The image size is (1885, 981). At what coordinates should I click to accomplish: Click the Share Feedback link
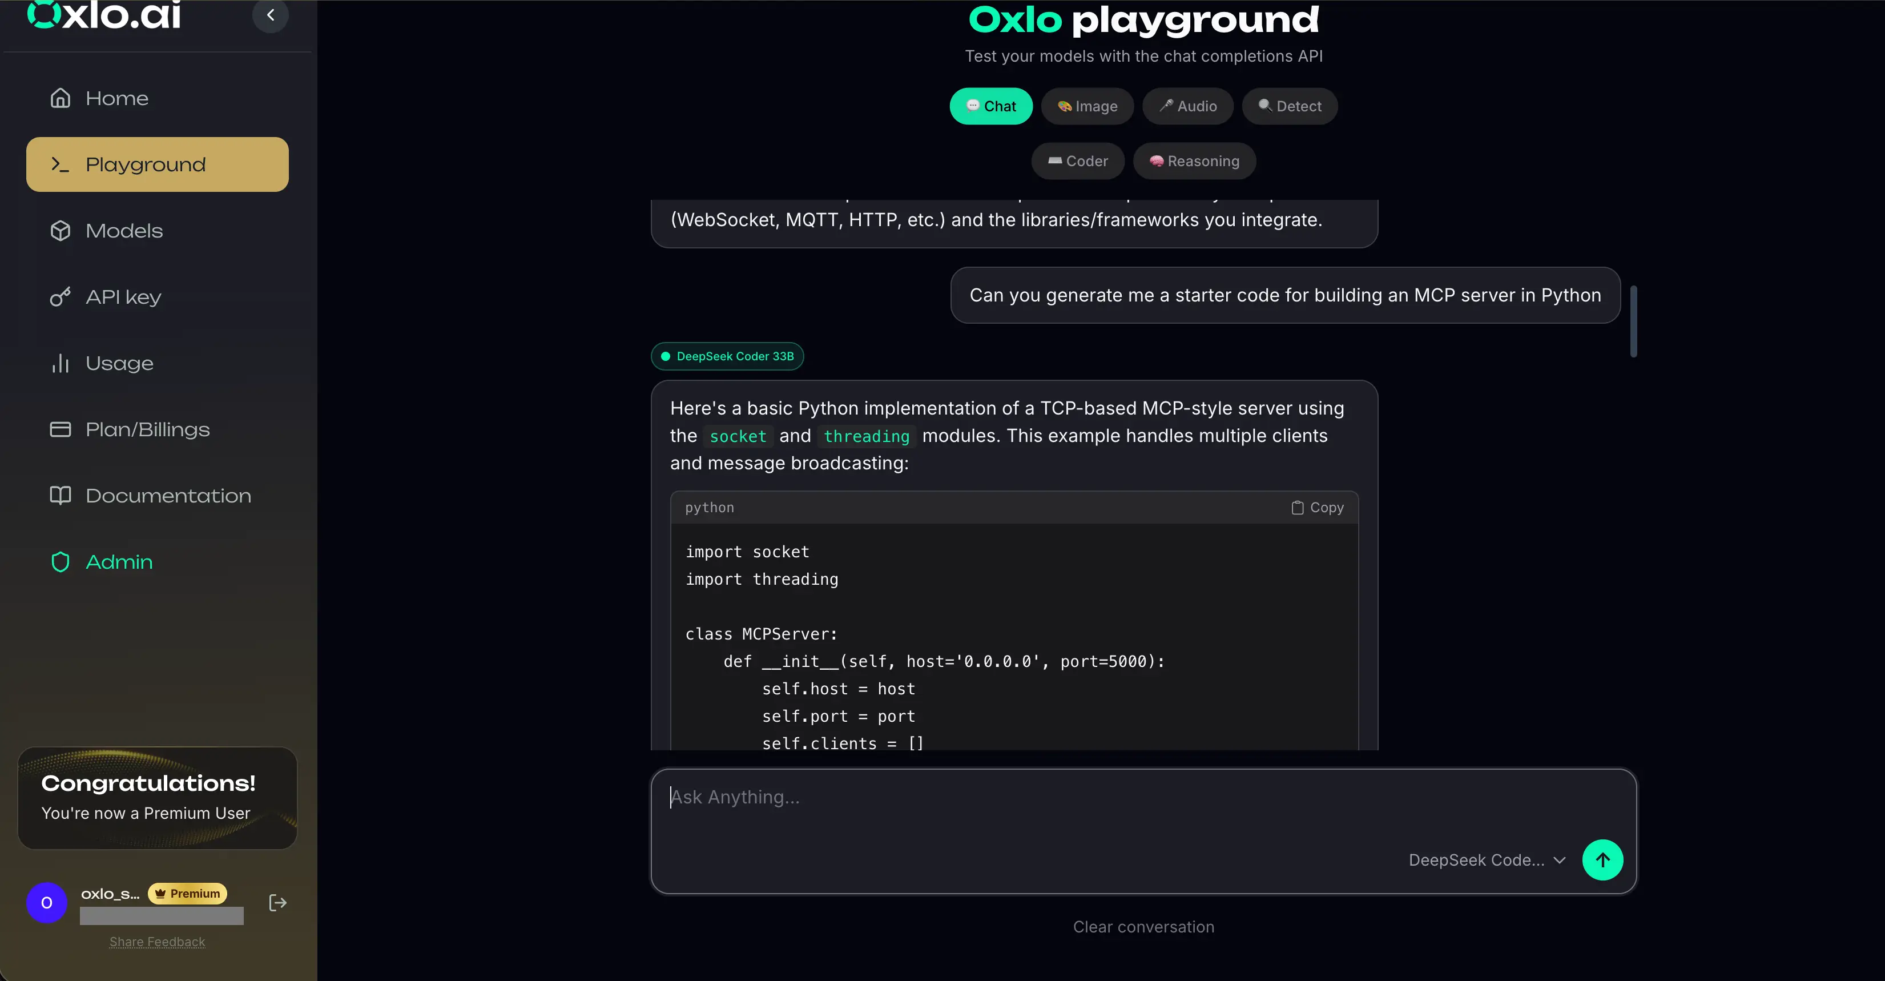156,942
